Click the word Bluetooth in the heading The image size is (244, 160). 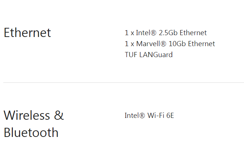(x=31, y=133)
